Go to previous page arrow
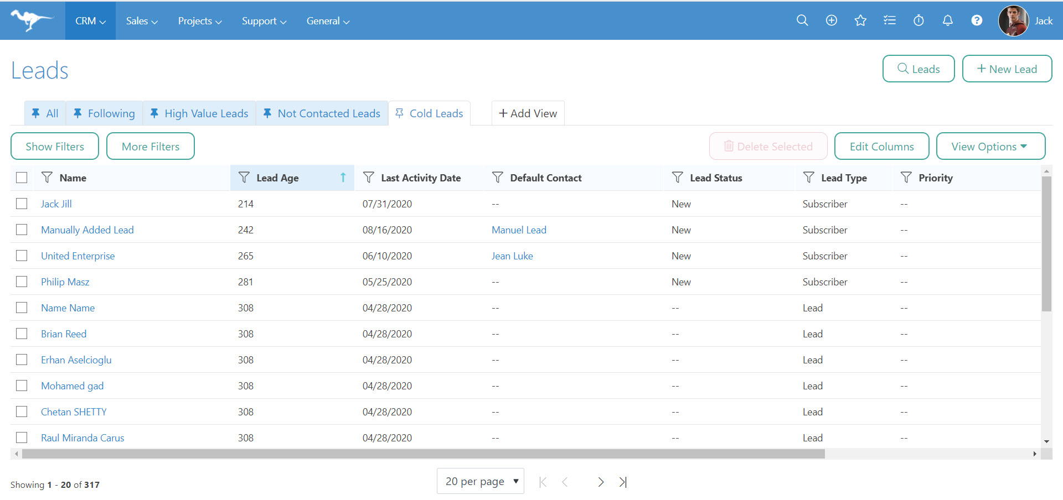 (565, 482)
